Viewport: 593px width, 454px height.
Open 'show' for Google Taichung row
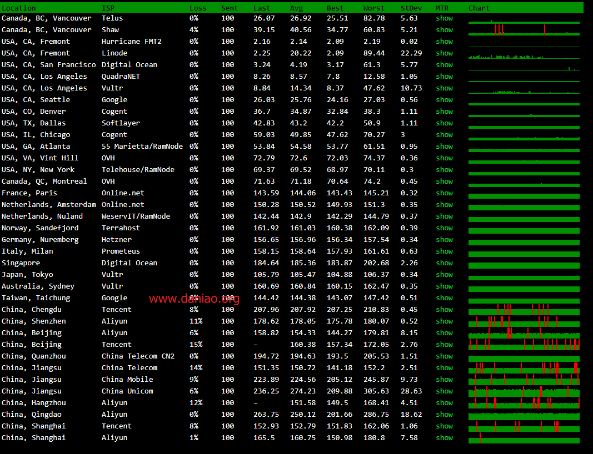point(444,298)
